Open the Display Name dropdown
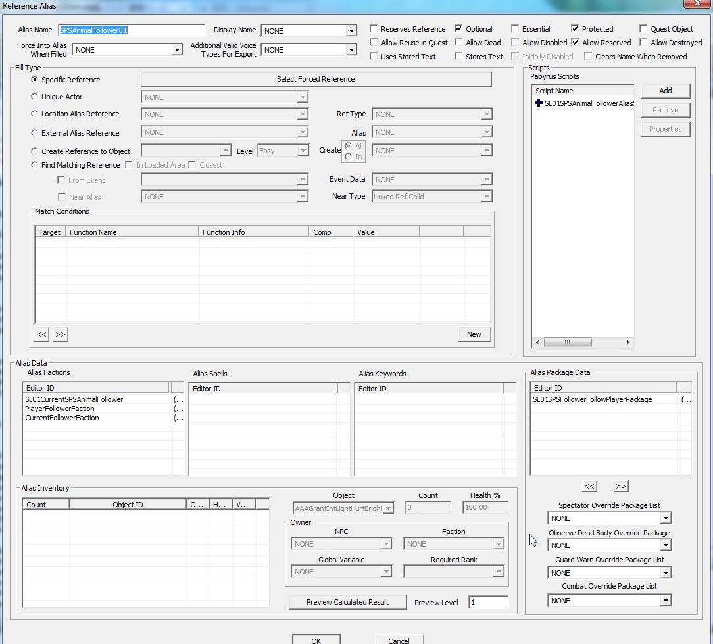The width and height of the screenshot is (713, 644). (x=351, y=31)
